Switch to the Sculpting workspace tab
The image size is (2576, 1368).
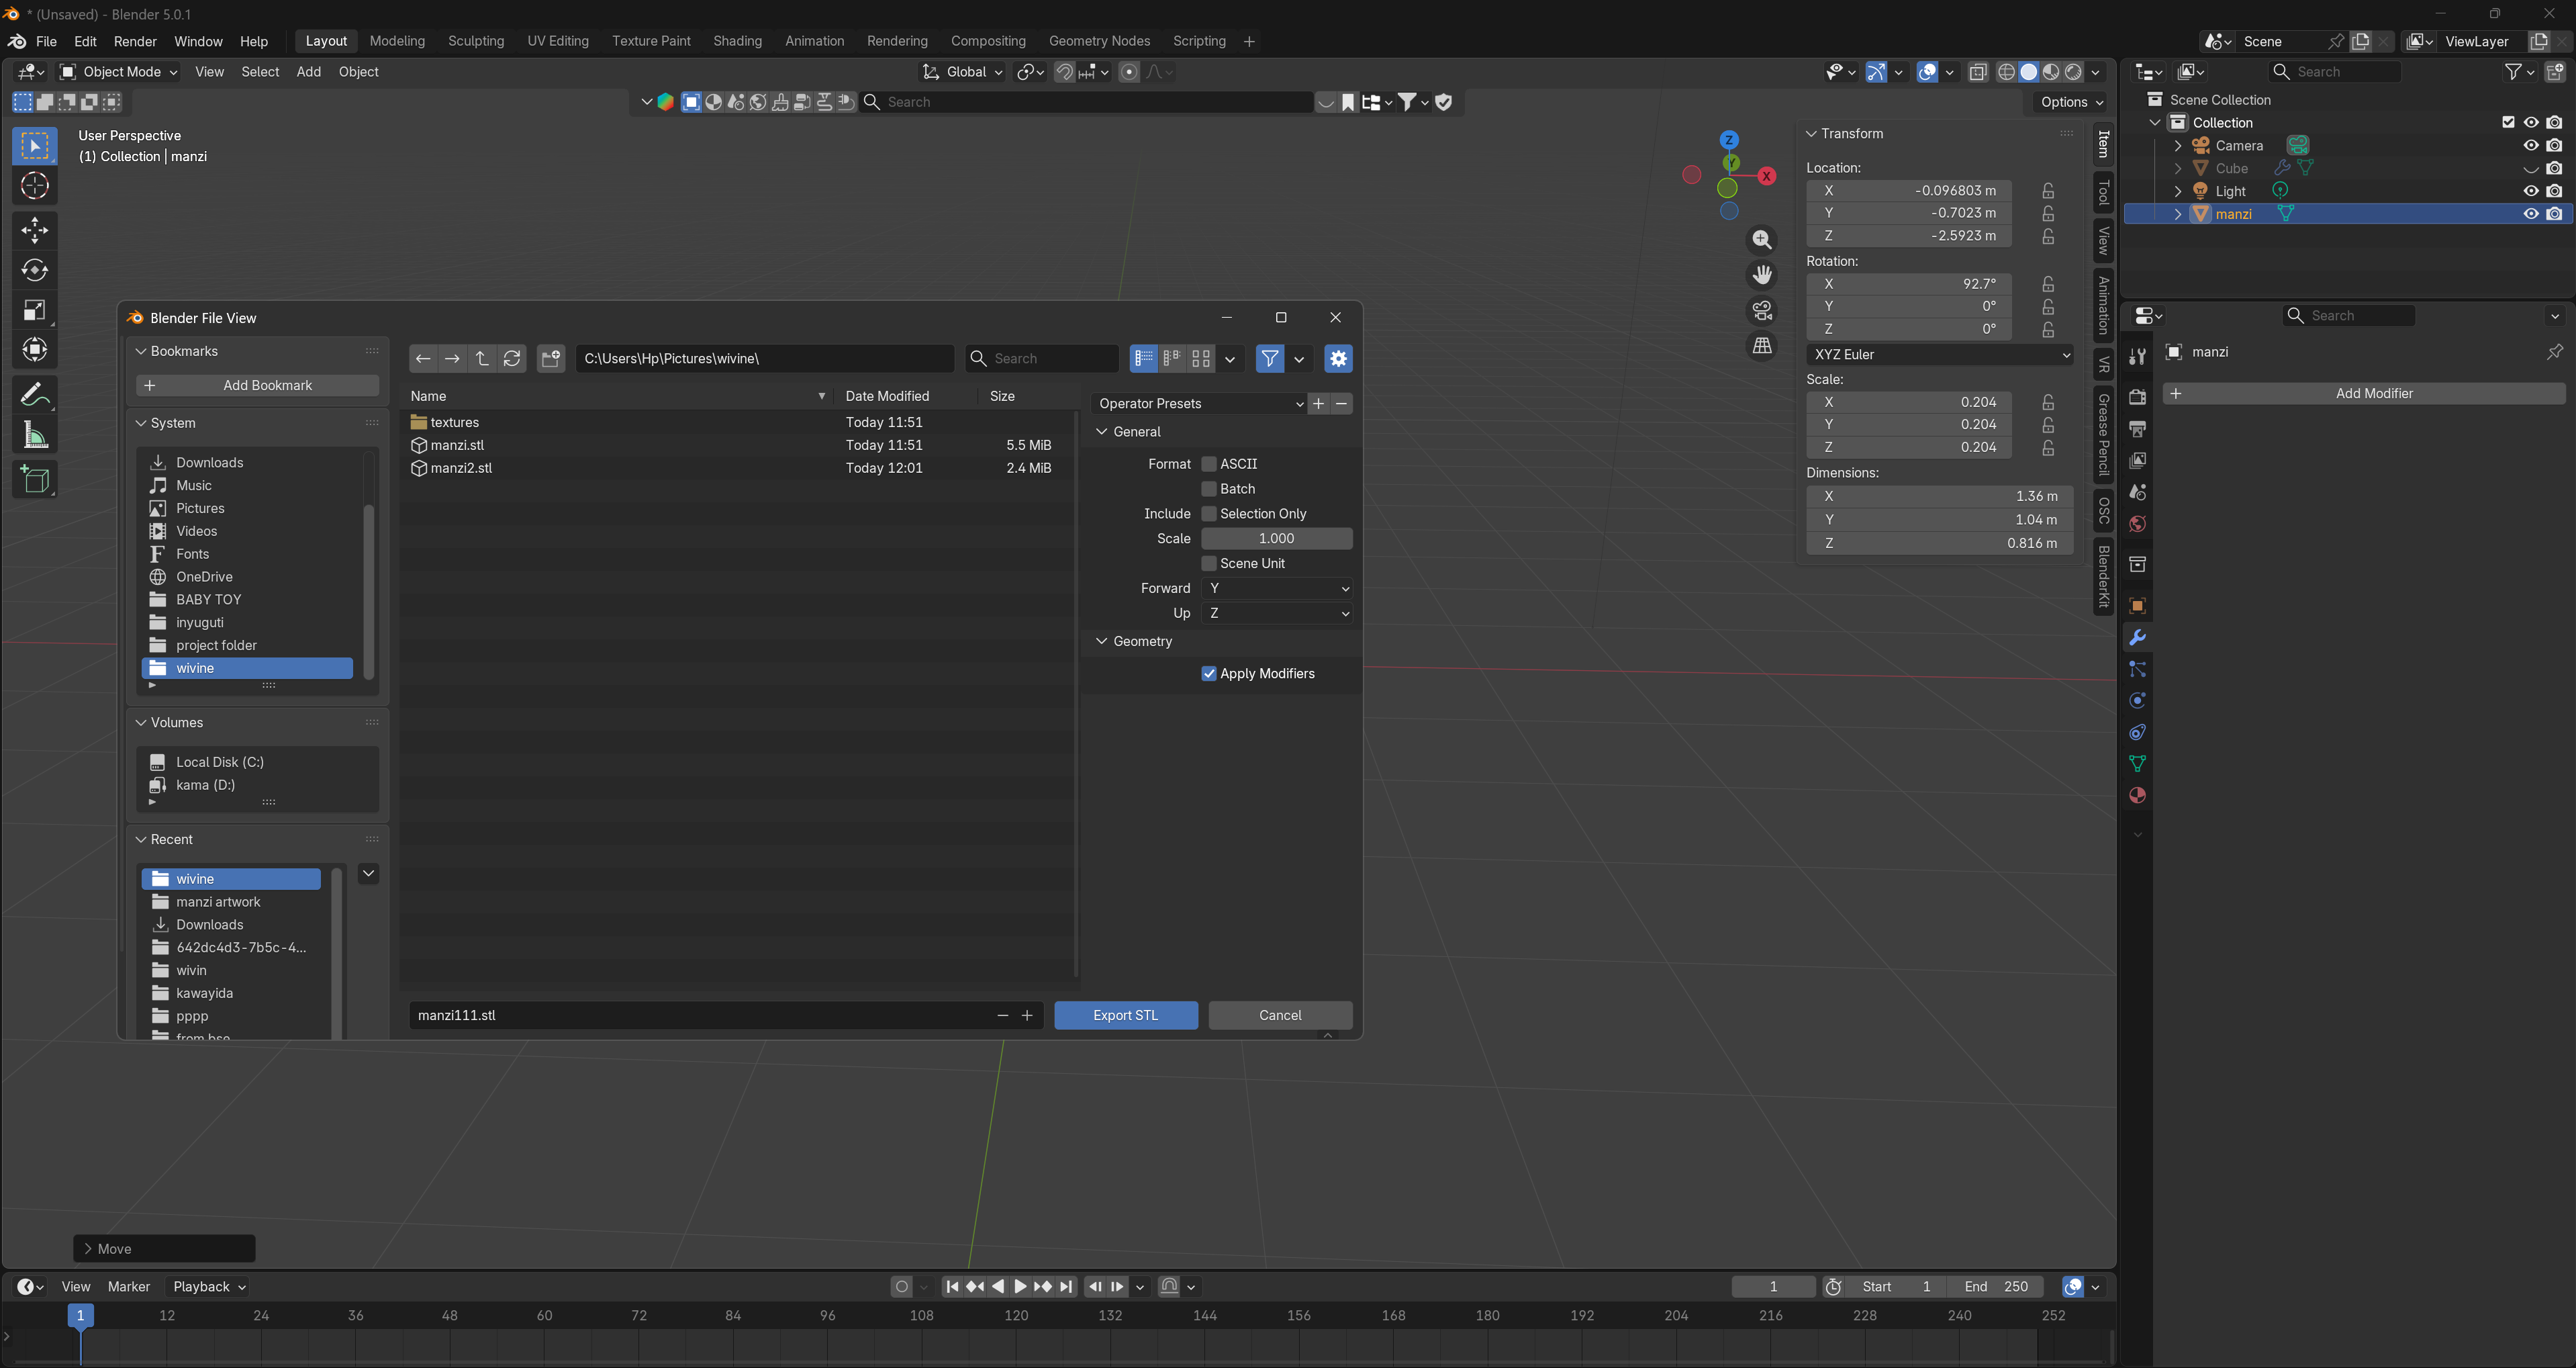476,41
